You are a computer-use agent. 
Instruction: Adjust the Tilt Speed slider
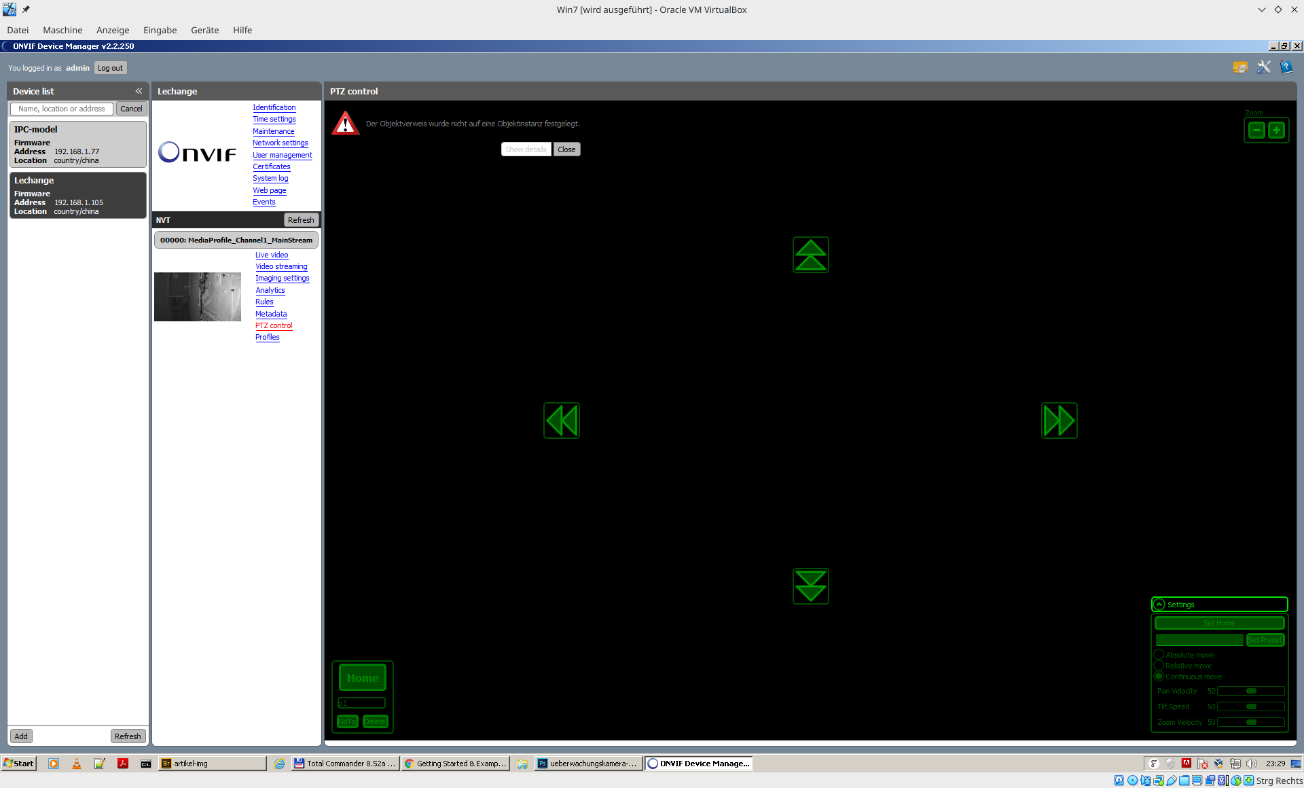tap(1251, 706)
